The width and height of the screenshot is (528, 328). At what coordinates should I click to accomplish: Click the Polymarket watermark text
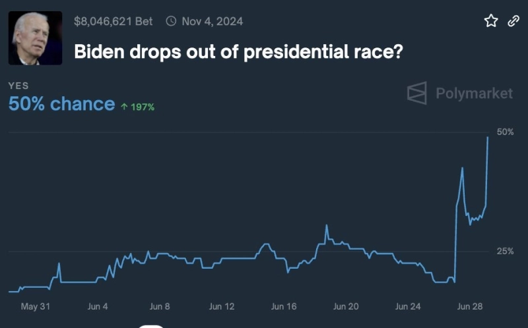(474, 94)
